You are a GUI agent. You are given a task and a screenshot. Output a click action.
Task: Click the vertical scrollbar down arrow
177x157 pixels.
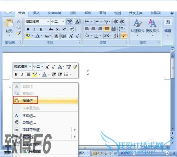[172, 129]
